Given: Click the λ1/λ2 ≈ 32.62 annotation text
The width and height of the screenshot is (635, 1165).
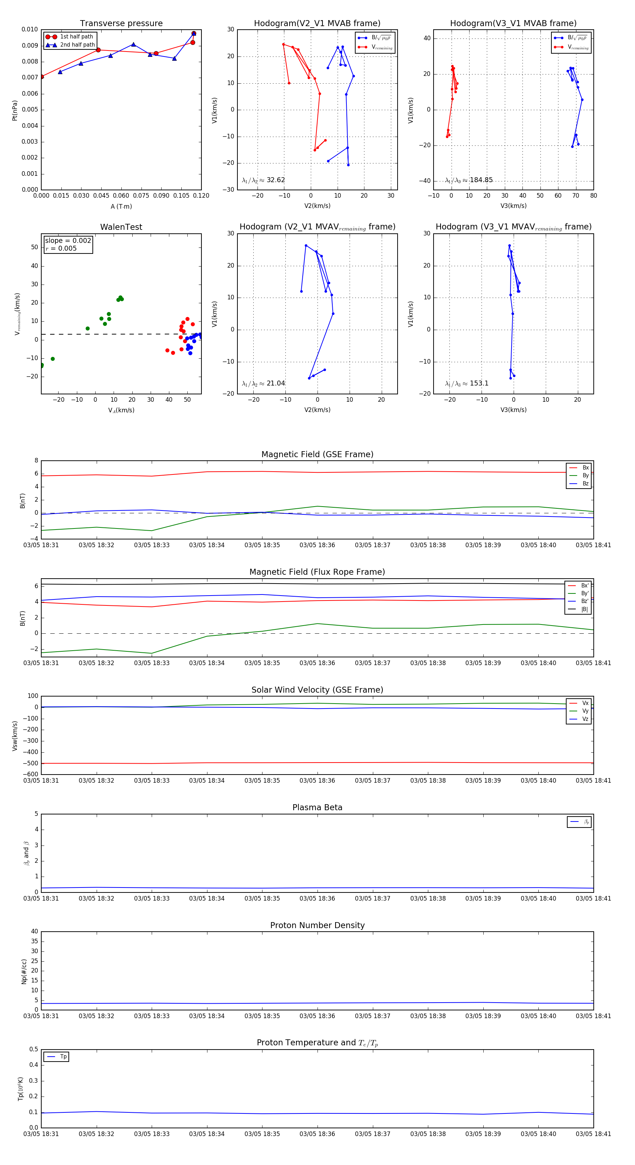Looking at the screenshot, I should 264,180.
